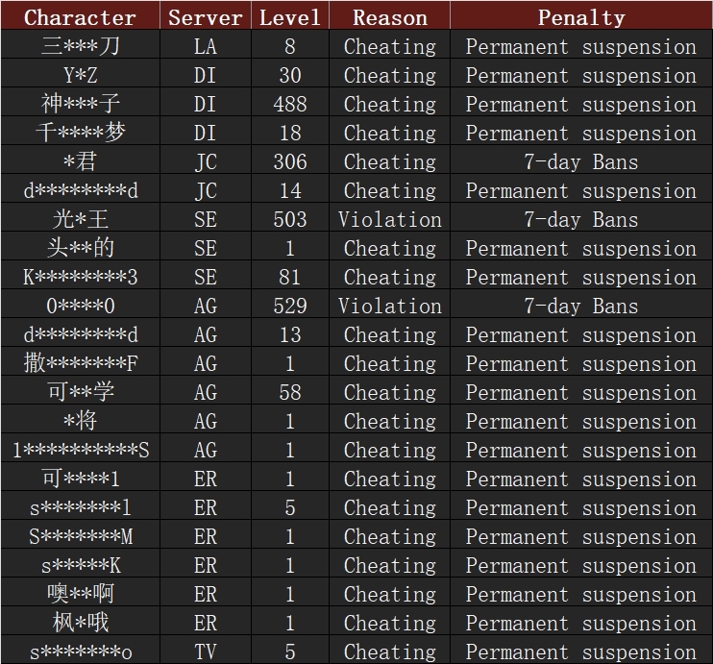Select character name 光*王
Screen dimensions: 713x664
(80, 219)
